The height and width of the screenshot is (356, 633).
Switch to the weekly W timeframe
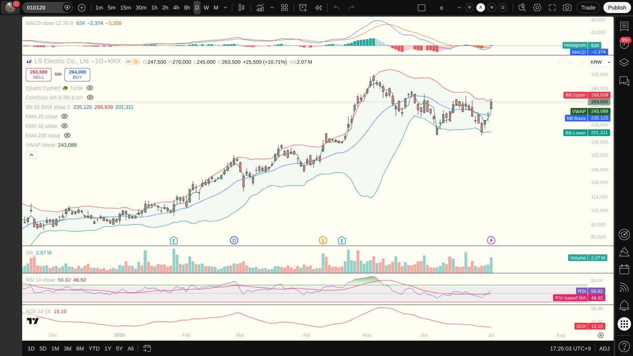[206, 8]
